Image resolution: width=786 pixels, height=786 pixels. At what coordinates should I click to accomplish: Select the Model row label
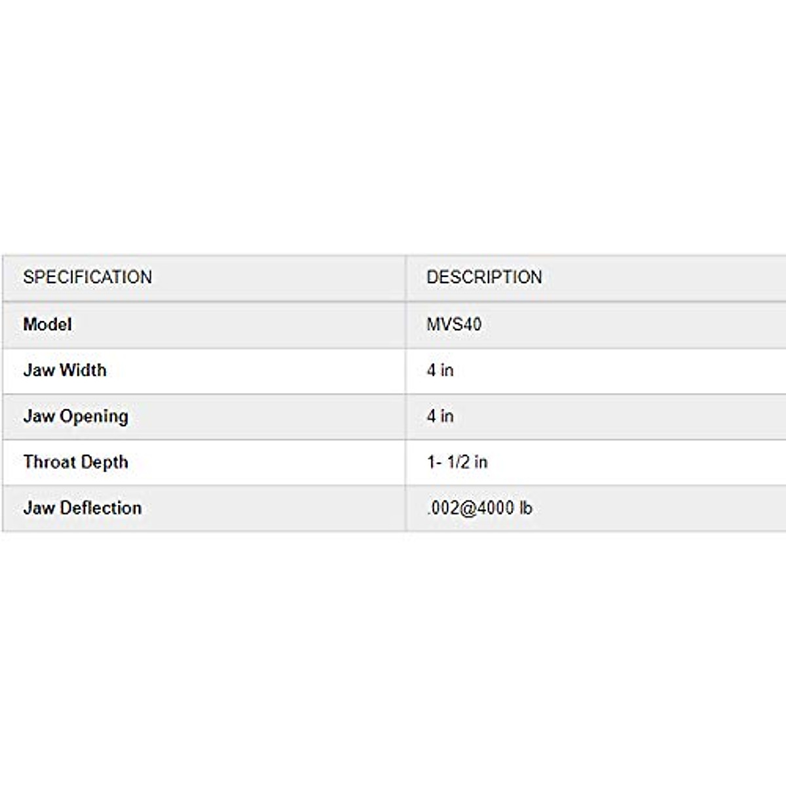coord(48,324)
